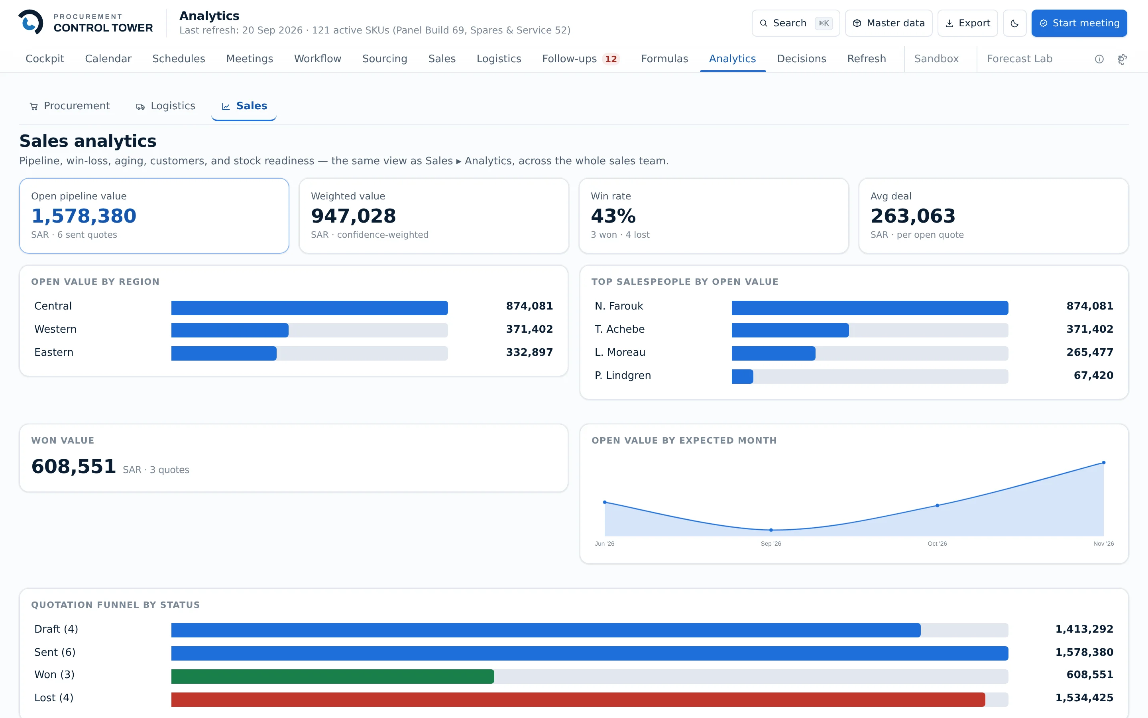1148x718 pixels.
Task: Click the green Won (3) funnel bar
Action: [332, 676]
